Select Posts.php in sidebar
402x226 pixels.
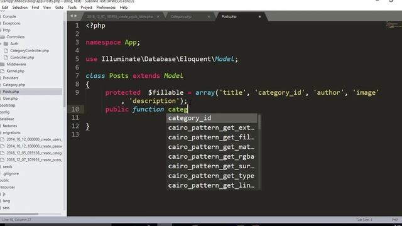coord(11,92)
